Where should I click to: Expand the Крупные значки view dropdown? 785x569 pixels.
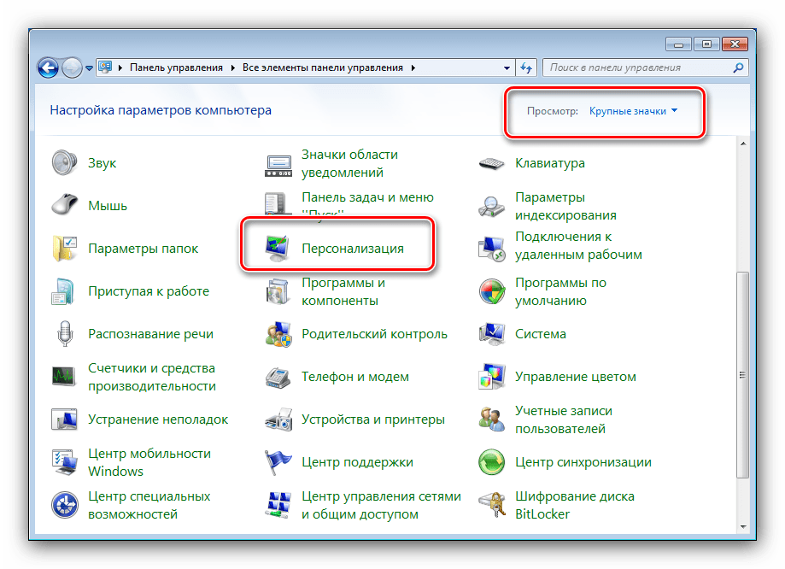[633, 111]
